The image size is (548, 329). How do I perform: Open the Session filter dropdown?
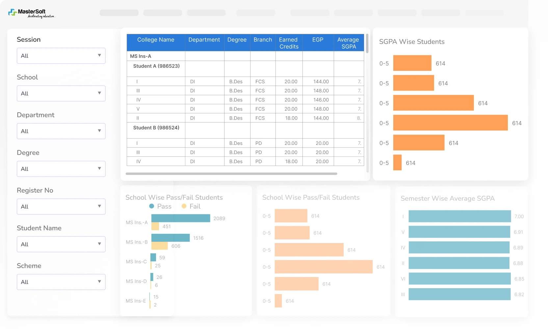[x=61, y=56]
